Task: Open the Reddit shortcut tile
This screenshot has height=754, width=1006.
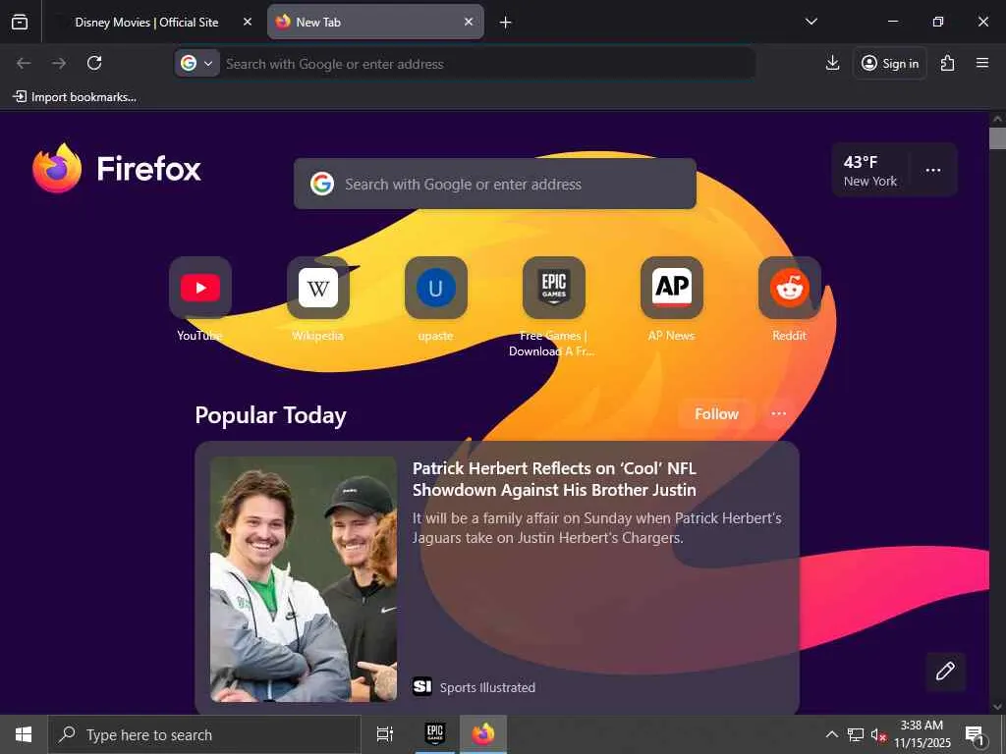Action: click(789, 288)
